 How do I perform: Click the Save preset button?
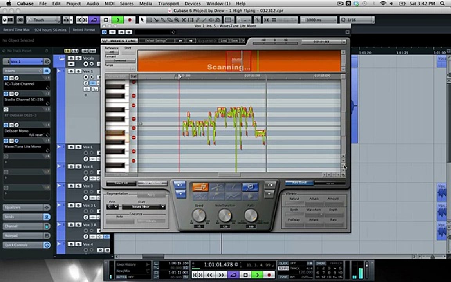235,41
